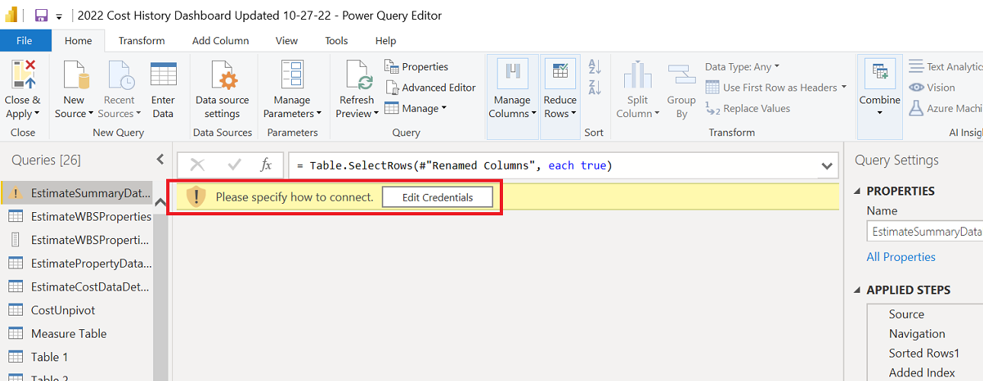Select the EstimateSummaryDat... query
Screen dimensions: 983x381
coord(76,193)
